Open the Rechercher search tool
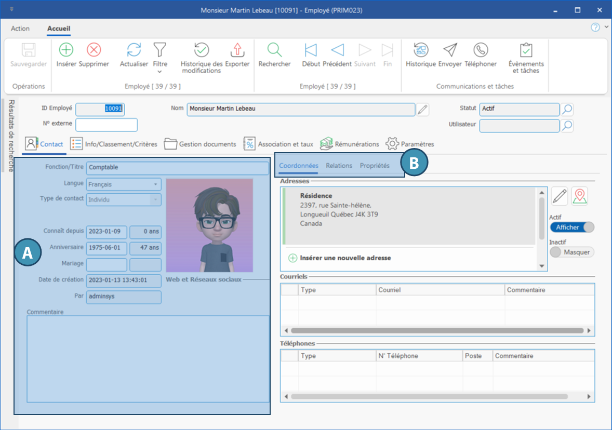 coord(274,50)
